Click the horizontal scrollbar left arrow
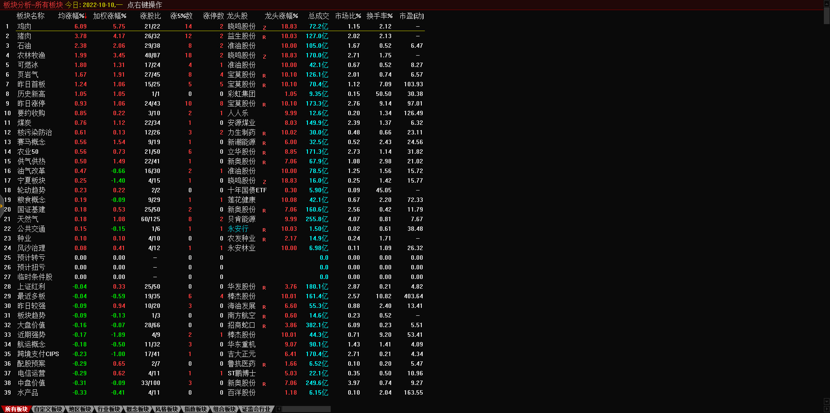Screen dimensions: 830x413 pyautogui.click(x=279, y=409)
